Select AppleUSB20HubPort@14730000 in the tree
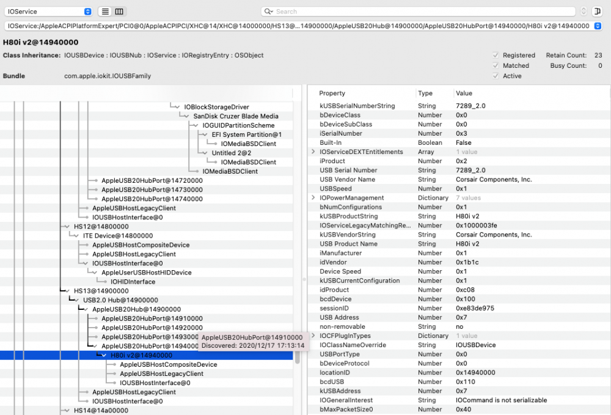 click(152, 189)
